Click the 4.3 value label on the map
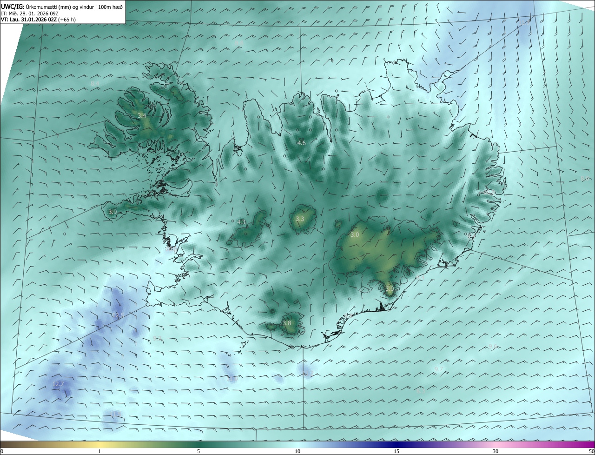The width and height of the screenshot is (595, 455). point(241,222)
